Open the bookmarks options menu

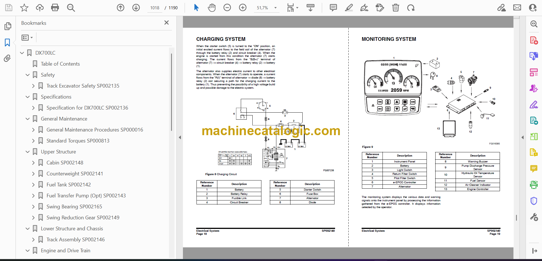click(27, 37)
